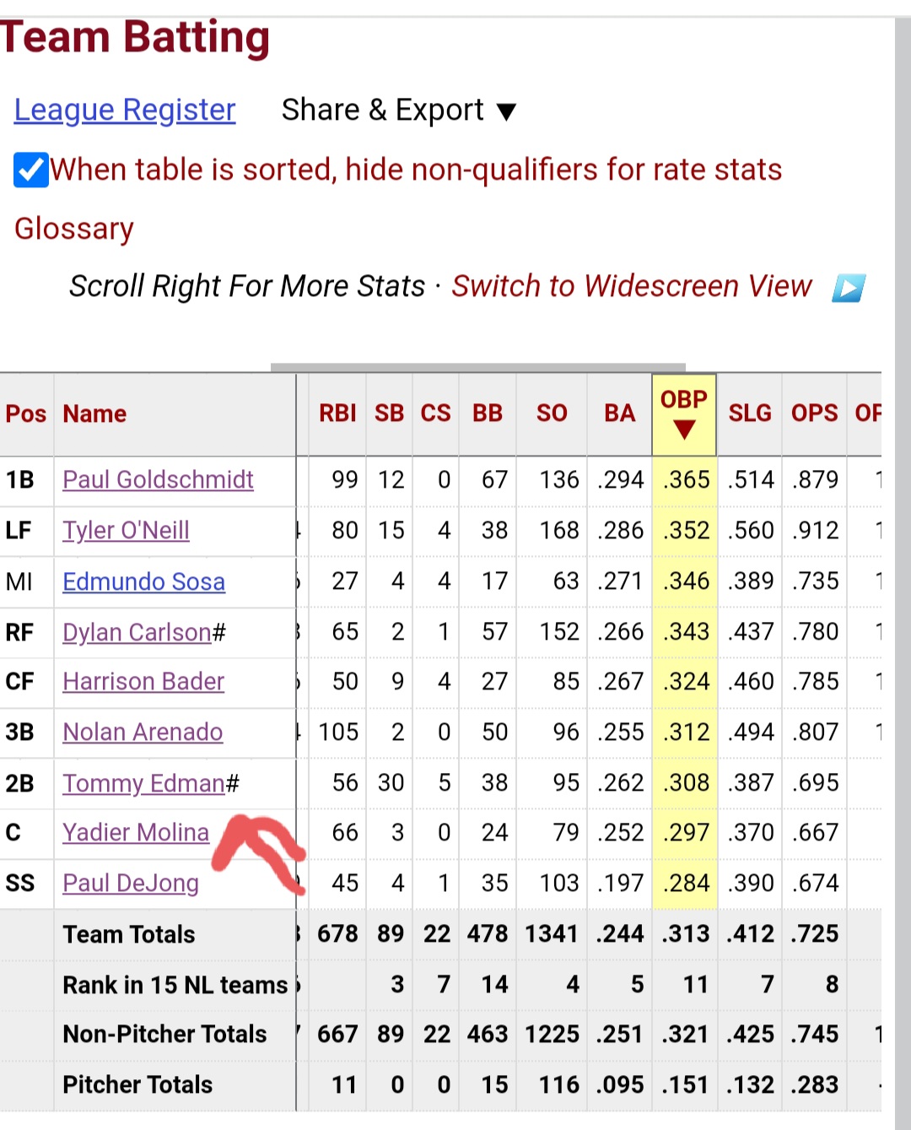
Task: Sort table by SB column header
Action: pyautogui.click(x=389, y=414)
